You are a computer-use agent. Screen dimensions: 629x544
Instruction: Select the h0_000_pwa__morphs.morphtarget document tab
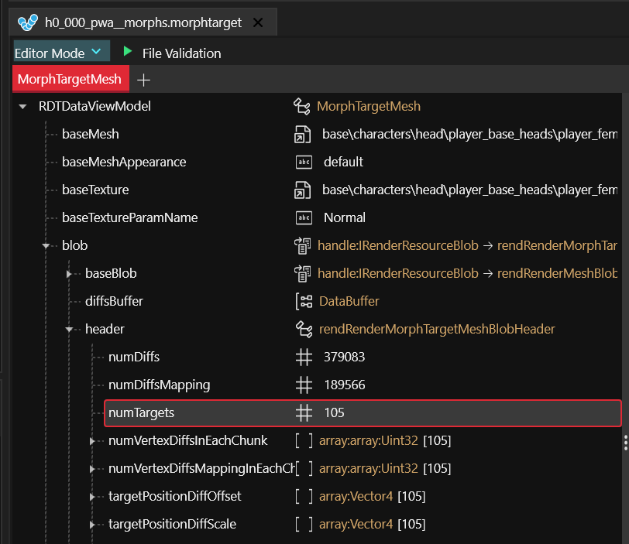(143, 22)
